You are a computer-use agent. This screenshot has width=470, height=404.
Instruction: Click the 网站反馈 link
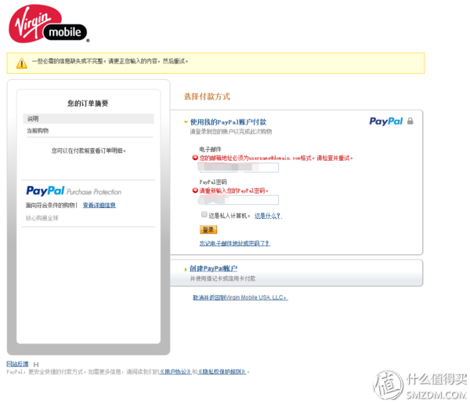[17, 364]
